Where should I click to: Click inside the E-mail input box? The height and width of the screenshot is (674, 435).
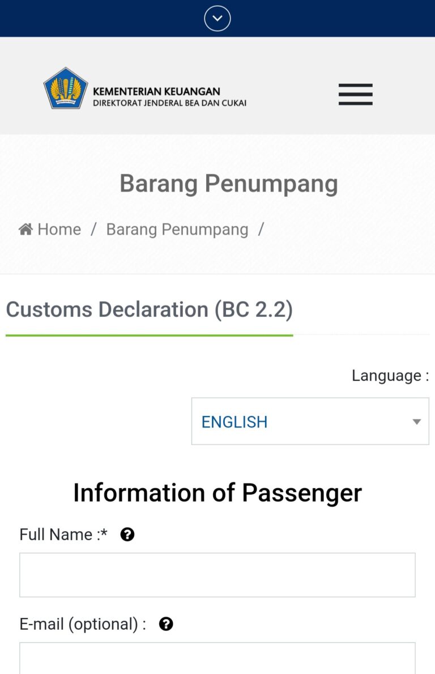click(217, 660)
